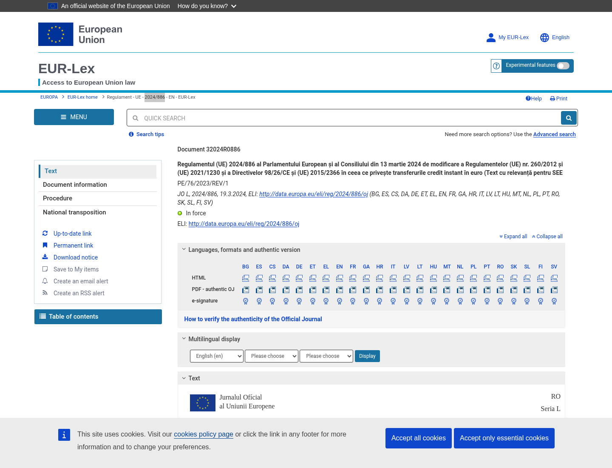612x468 pixels.
Task: Select the Document information tab
Action: 98,185
